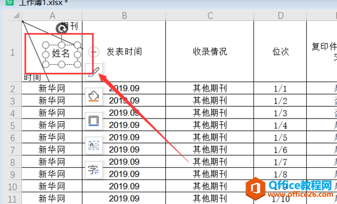Select row 10 header
337x204 pixels.
pos(12,186)
